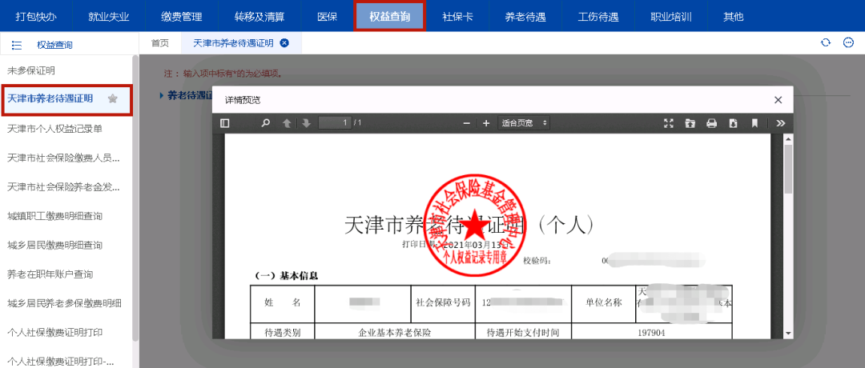Close the 天津市养老待遇证明 tab
The width and height of the screenshot is (865, 368).
click(x=284, y=43)
